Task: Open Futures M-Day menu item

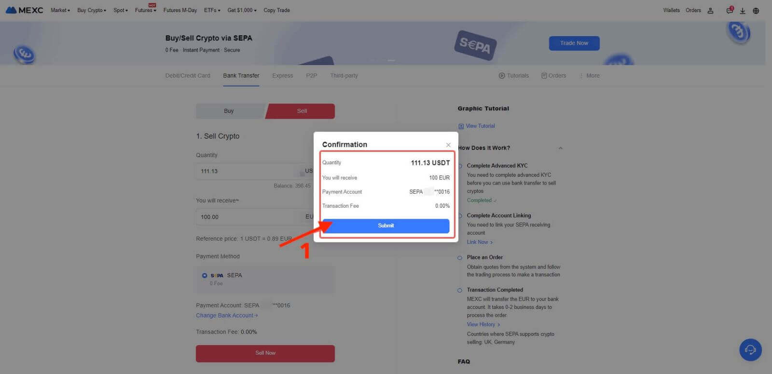Action: [x=180, y=10]
